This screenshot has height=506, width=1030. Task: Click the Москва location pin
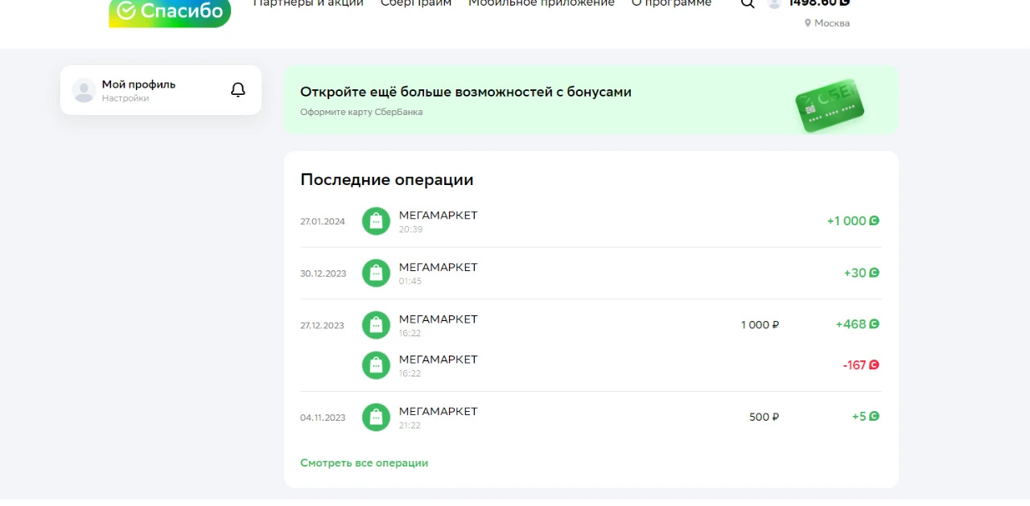tap(808, 23)
